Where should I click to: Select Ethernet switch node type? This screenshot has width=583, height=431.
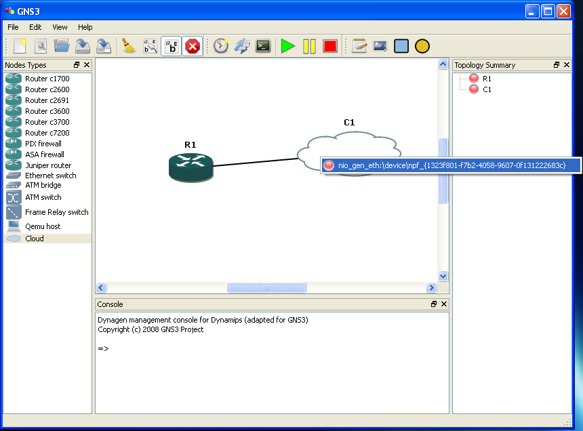pos(47,176)
